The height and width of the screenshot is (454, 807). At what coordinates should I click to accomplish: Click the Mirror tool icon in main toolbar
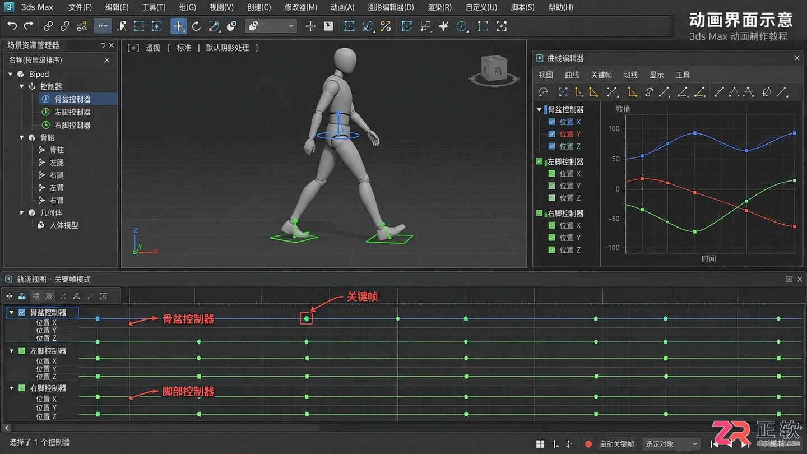pyautogui.click(x=407, y=26)
